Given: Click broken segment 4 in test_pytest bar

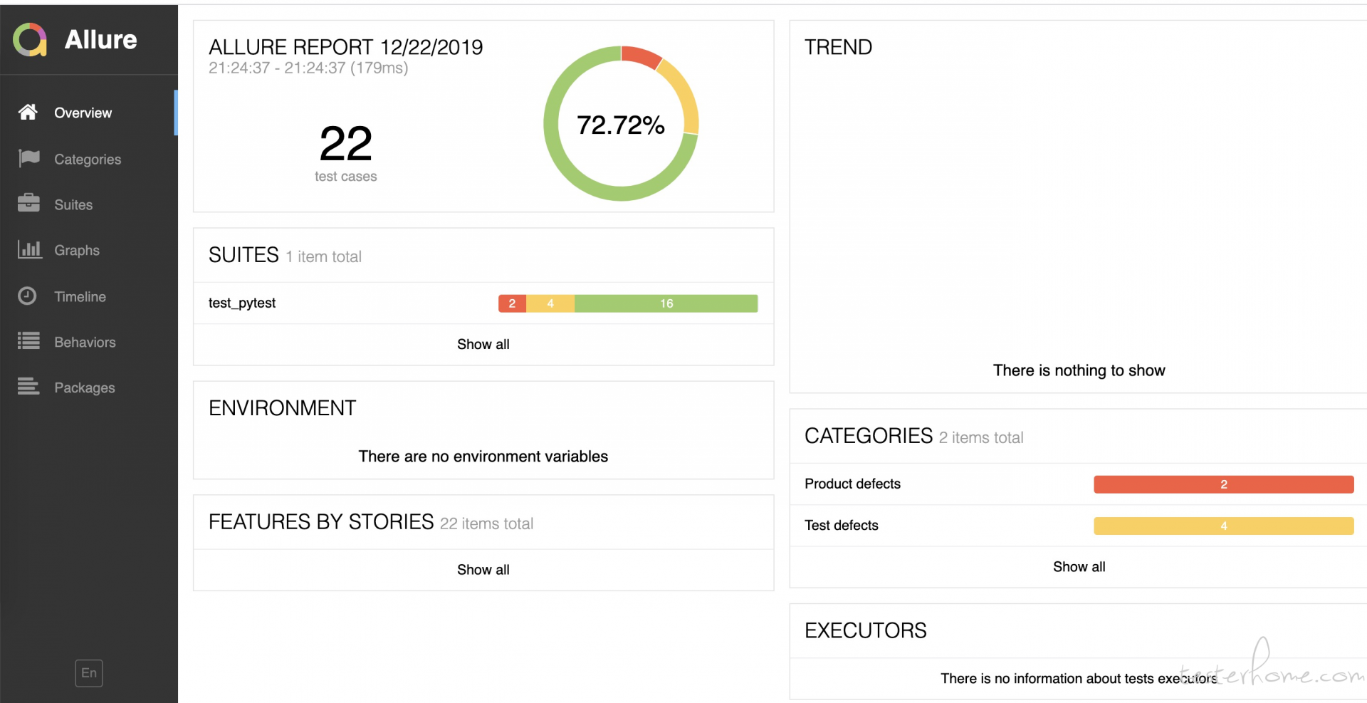Looking at the screenshot, I should click(550, 303).
